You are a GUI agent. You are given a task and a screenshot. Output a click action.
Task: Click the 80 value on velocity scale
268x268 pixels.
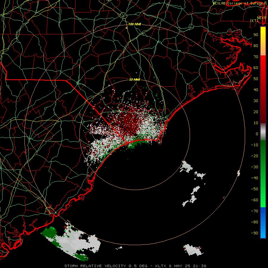coord(256,46)
